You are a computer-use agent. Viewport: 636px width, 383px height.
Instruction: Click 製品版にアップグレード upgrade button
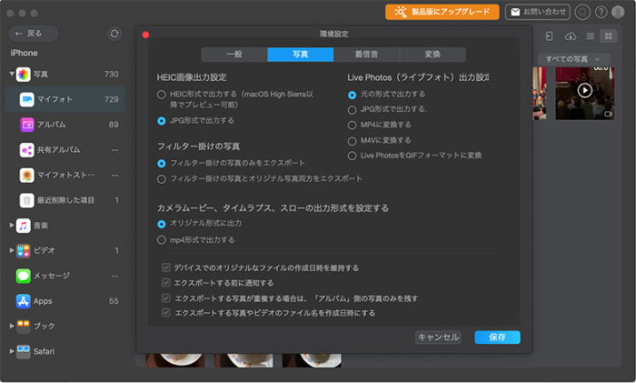point(442,12)
